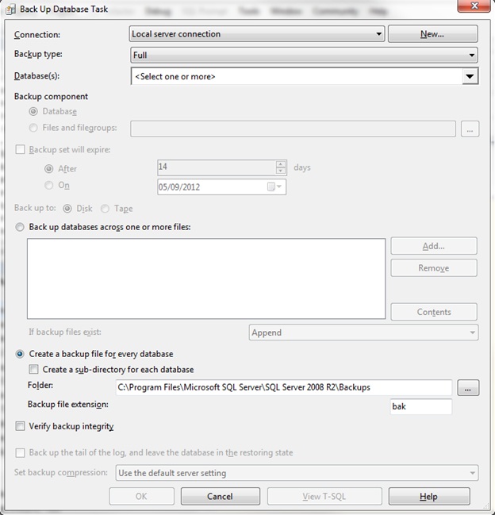Click the OK button

pyautogui.click(x=141, y=496)
